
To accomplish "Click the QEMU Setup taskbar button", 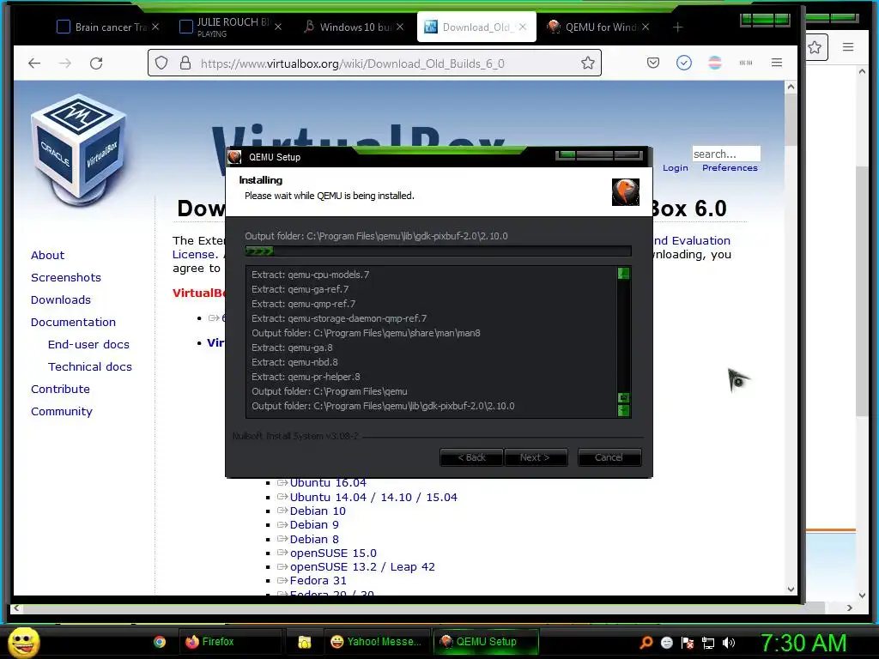I will [x=486, y=642].
